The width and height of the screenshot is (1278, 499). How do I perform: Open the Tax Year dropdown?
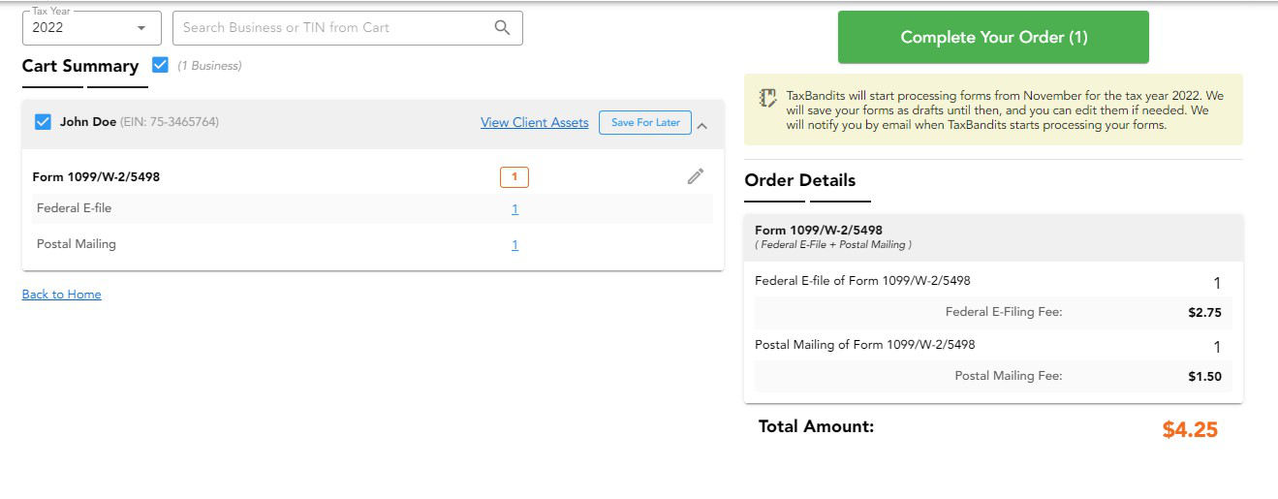tap(90, 28)
